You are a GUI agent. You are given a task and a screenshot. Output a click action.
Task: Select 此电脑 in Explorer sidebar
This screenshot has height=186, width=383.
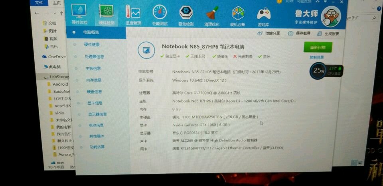tap(52, 67)
